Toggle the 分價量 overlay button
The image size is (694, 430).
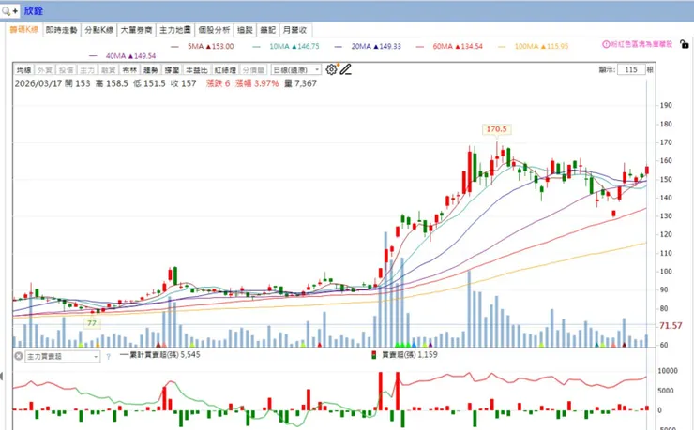[x=253, y=70]
